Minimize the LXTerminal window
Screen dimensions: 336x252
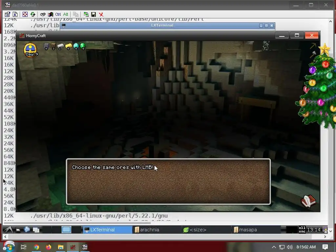pos(261,26)
